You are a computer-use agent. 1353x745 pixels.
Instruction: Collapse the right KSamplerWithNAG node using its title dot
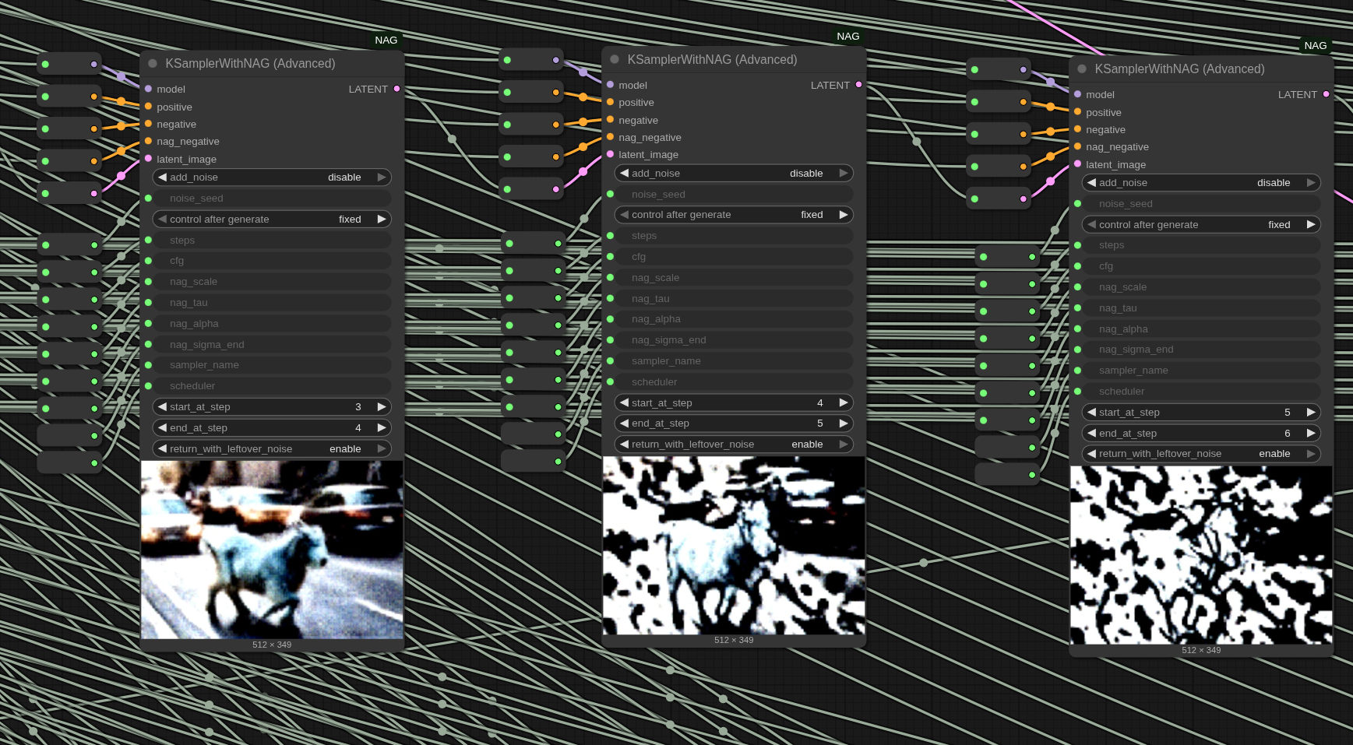click(x=1082, y=69)
